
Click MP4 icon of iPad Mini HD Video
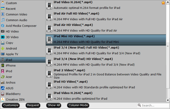pyautogui.click(x=49, y=40)
